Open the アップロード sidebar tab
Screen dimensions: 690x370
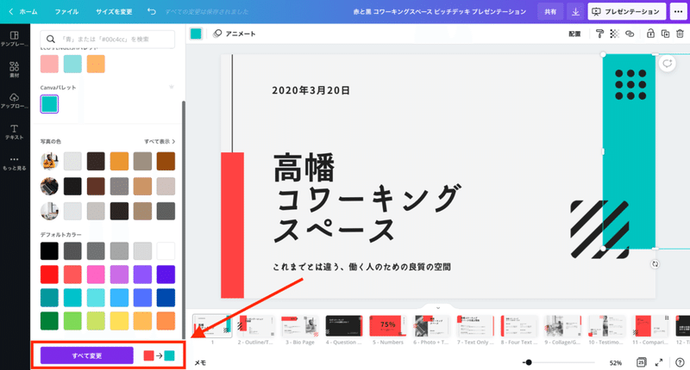tap(15, 101)
